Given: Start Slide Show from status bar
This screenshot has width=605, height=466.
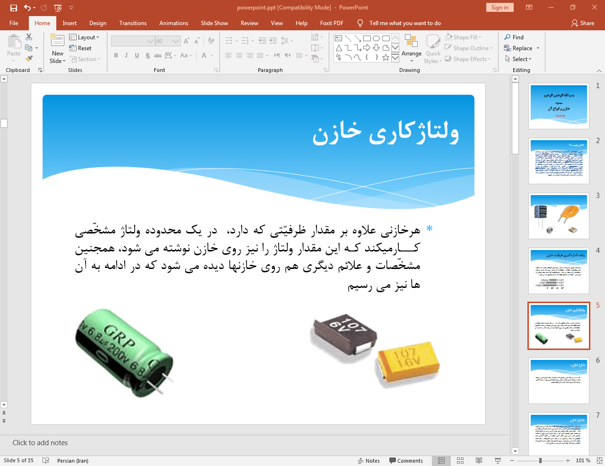Looking at the screenshot, I should [x=498, y=460].
